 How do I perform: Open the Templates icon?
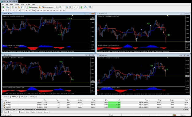click(x=90, y=7)
